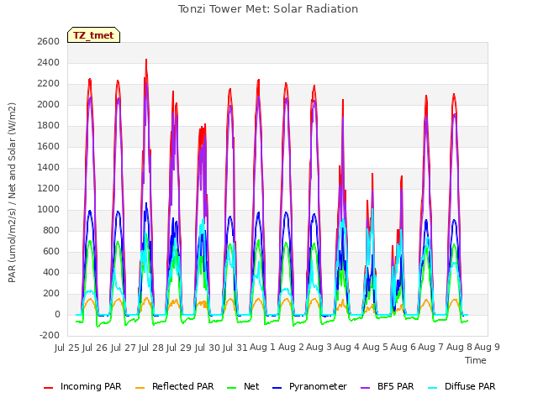538x403 pixels.
Task: Click the x-axis date label 'Aug 9'
Action: pyautogui.click(x=487, y=348)
